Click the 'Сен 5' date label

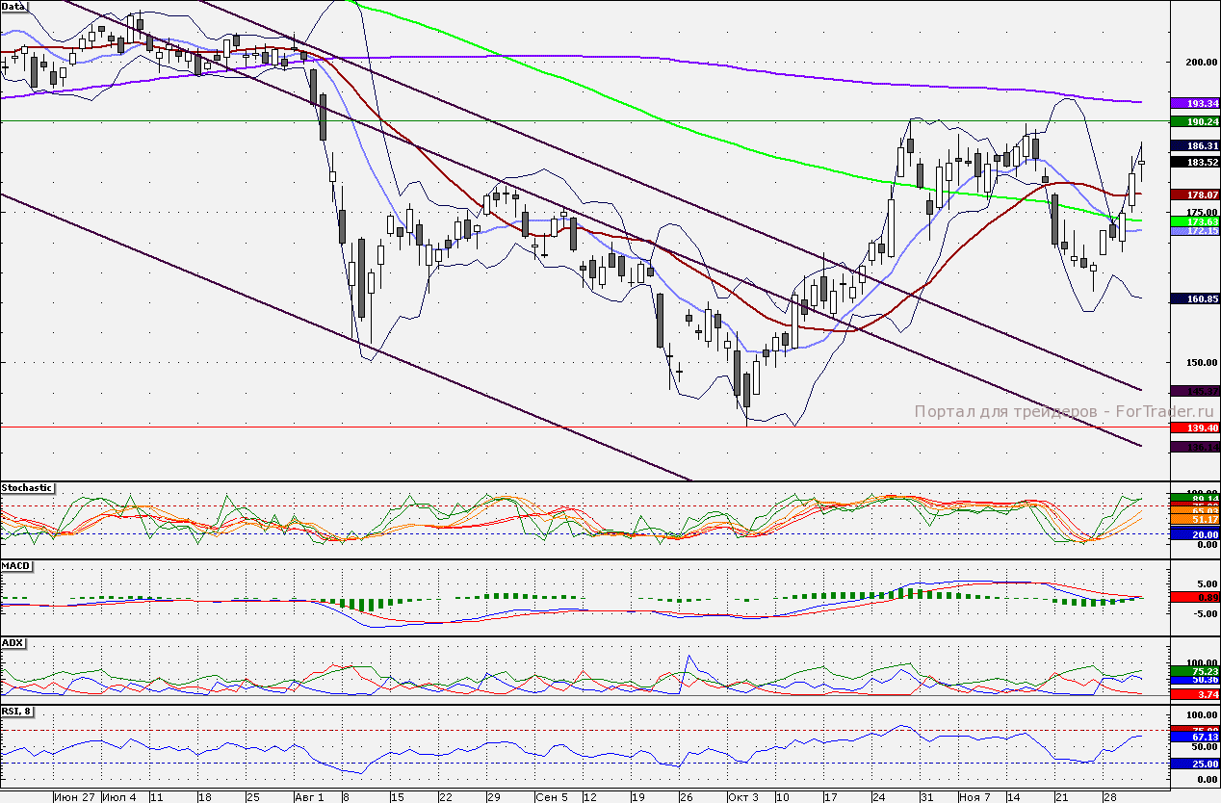(552, 797)
